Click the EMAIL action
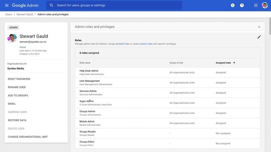Image resolution: width=271 pixels, height=152 pixels. 12,104
